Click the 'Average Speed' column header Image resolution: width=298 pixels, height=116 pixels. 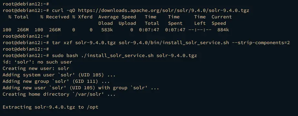[117, 17]
